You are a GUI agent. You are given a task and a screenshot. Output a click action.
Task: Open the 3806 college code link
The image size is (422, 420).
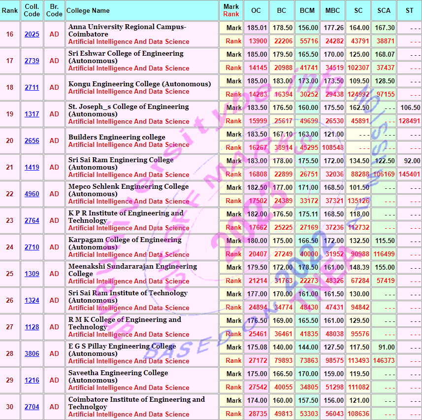pos(32,353)
